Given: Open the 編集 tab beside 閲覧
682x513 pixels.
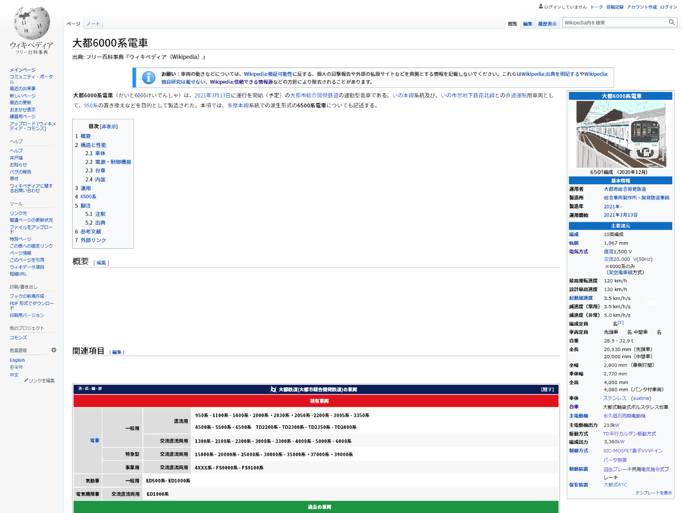Looking at the screenshot, I should (528, 24).
